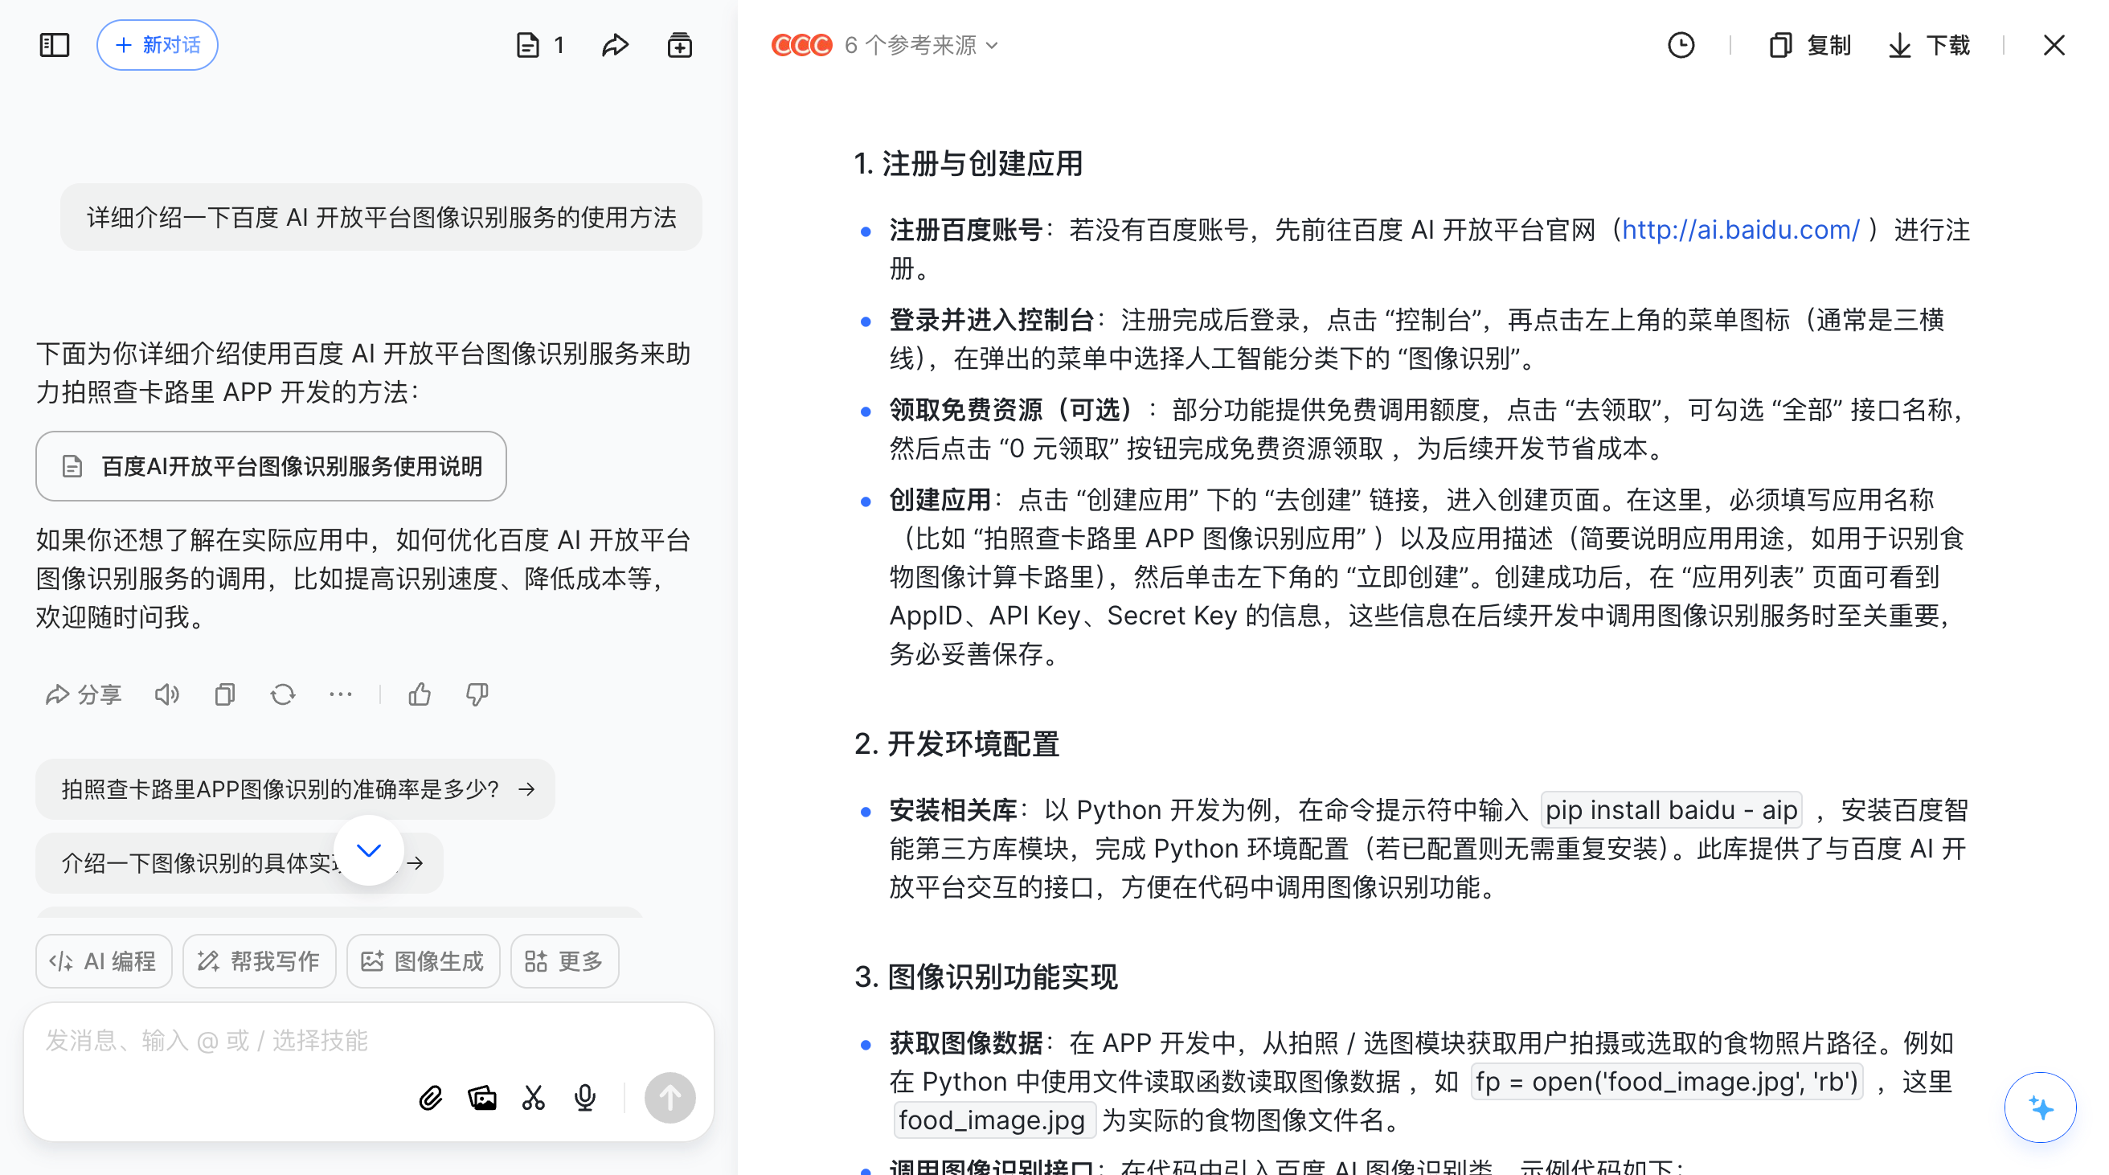Open 百度AI开放平台图像识别服务使用说明 document card
The image size is (2109, 1175).
coord(271,466)
